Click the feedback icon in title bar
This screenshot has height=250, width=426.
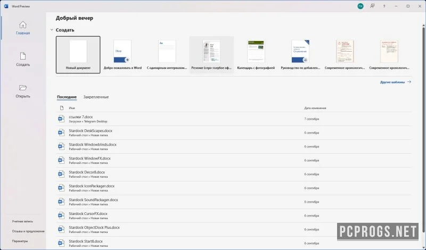pyautogui.click(x=372, y=6)
